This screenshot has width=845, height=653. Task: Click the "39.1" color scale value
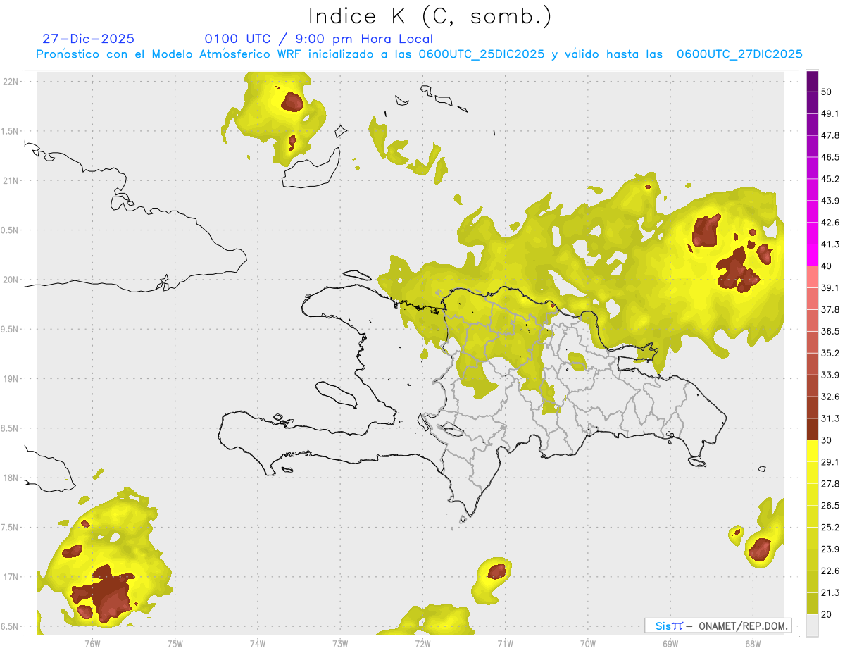pos(830,287)
